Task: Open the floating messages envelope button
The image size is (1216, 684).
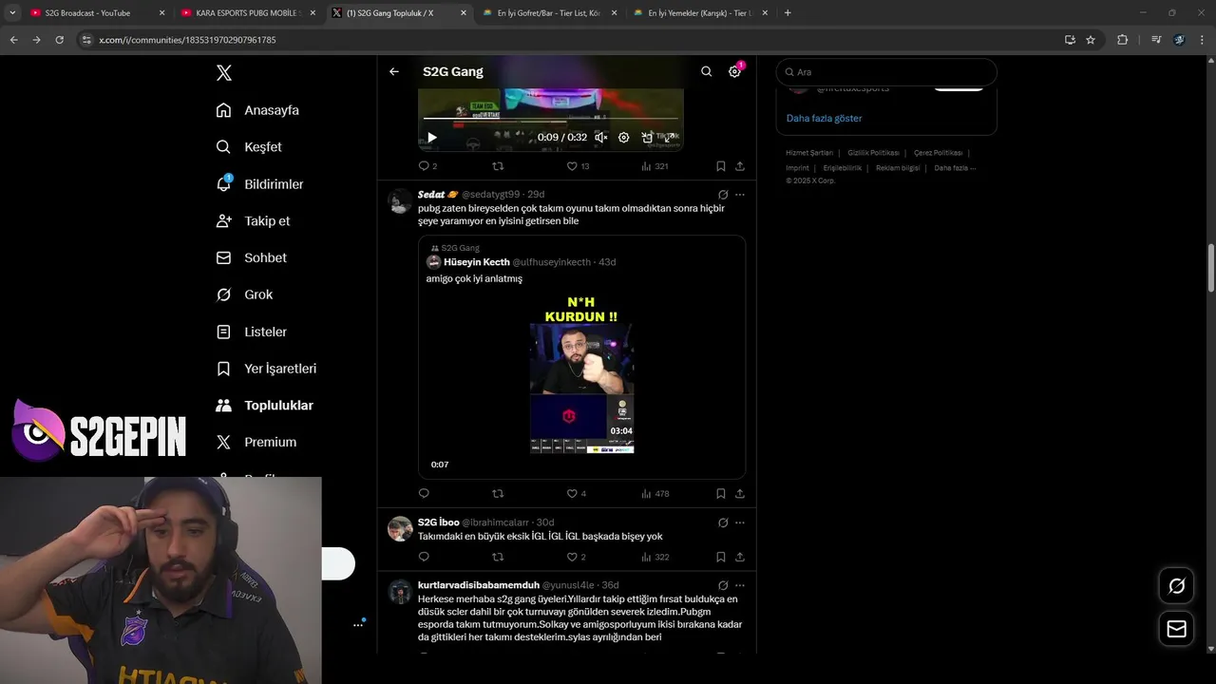Action: point(1176,629)
